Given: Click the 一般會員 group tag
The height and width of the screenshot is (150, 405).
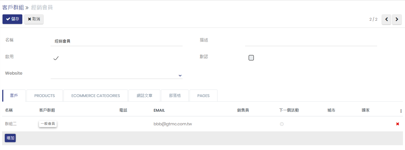Looking at the screenshot, I should [x=48, y=124].
